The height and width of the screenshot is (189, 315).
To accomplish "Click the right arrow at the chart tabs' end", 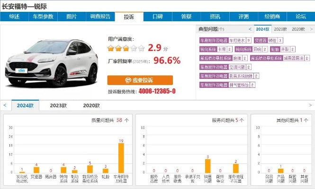I will (x=310, y=105).
